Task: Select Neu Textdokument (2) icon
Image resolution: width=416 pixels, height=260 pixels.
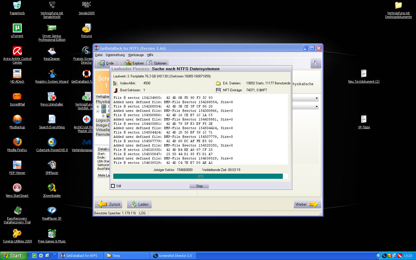Action: click(364, 74)
